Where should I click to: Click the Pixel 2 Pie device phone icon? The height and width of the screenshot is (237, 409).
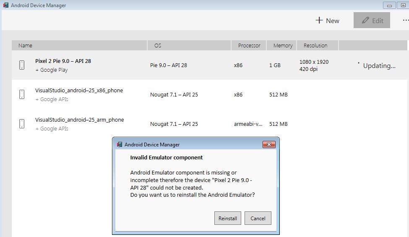[x=22, y=65]
